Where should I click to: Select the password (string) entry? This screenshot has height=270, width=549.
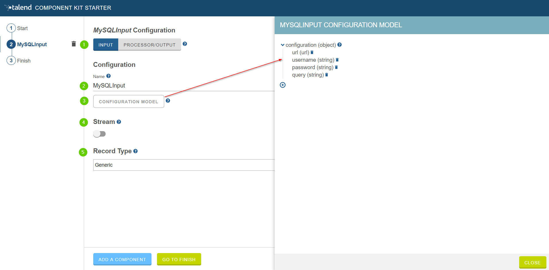tap(313, 67)
